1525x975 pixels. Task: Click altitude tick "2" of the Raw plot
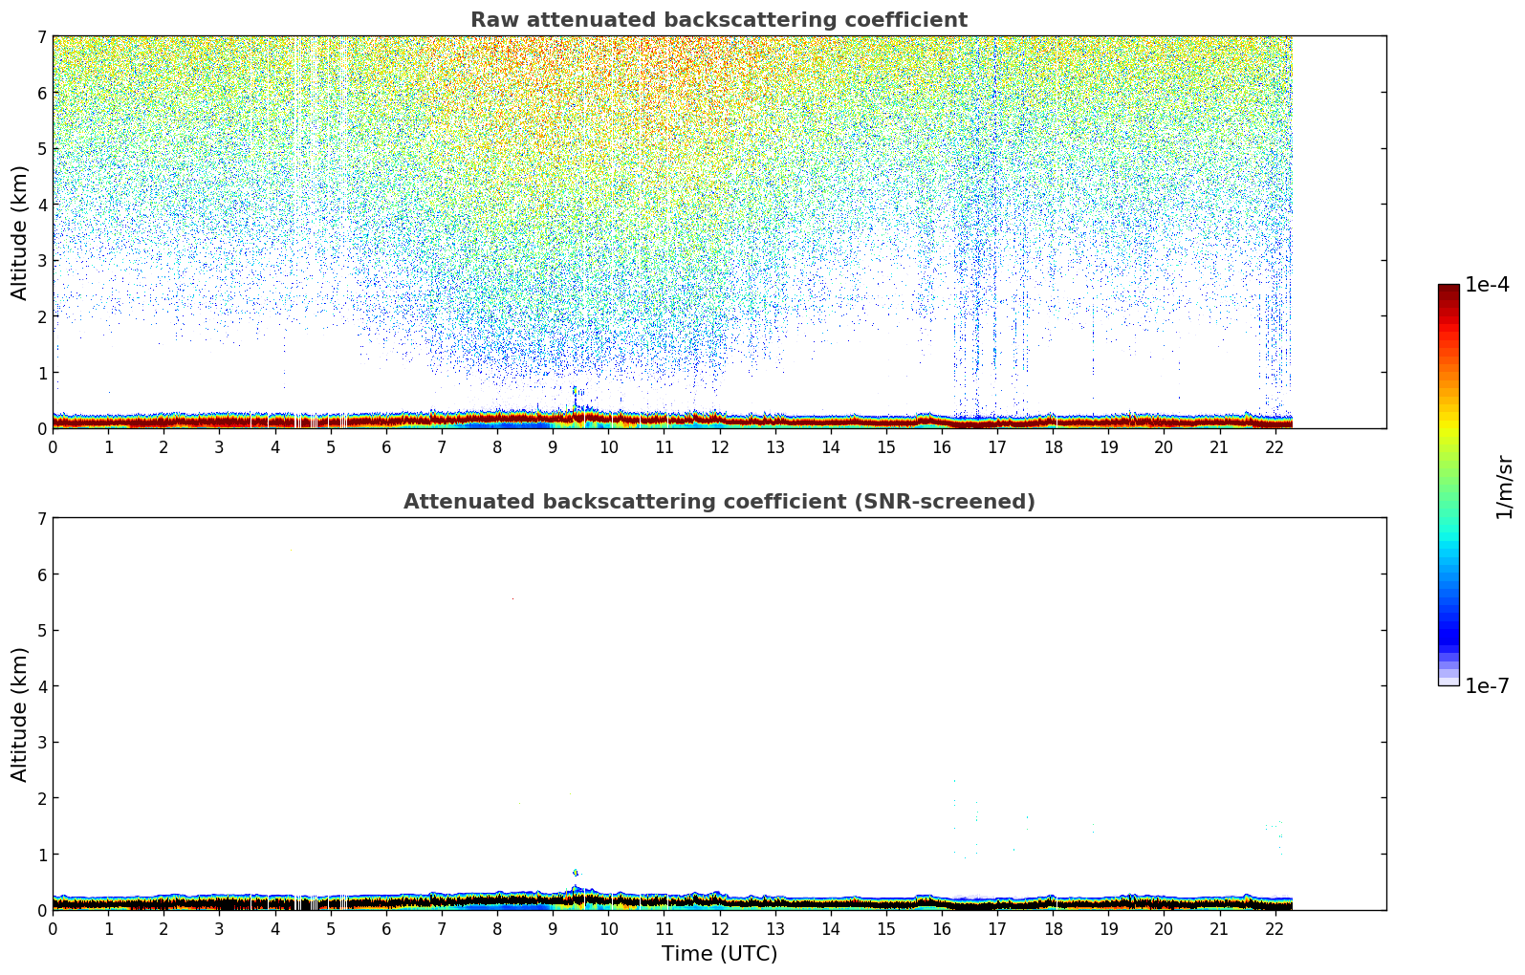pyautogui.click(x=41, y=316)
